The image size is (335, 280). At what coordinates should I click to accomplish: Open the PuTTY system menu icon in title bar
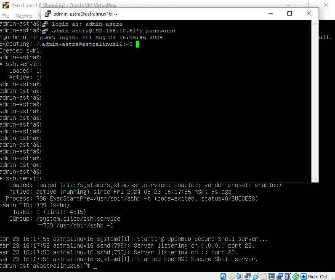pos(48,13)
